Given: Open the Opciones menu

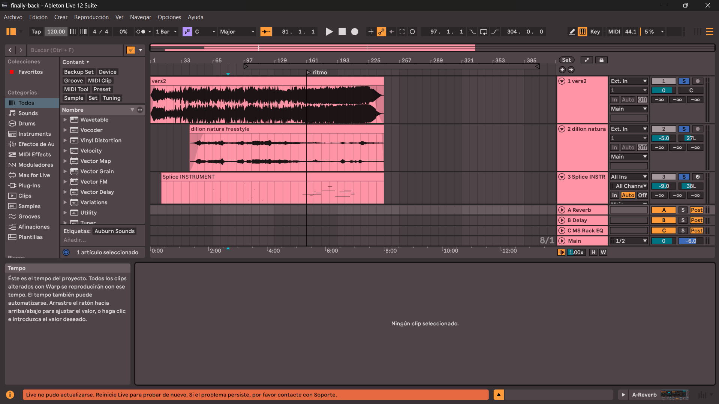Looking at the screenshot, I should (x=169, y=17).
